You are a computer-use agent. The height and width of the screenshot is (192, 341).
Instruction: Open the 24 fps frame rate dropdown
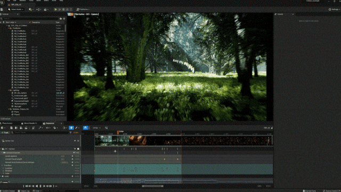tap(96, 128)
